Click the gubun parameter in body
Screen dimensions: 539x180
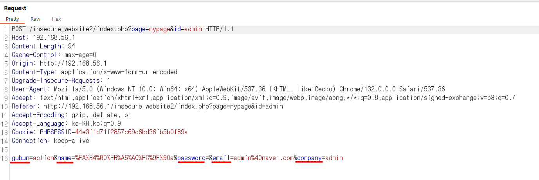(x=20, y=158)
